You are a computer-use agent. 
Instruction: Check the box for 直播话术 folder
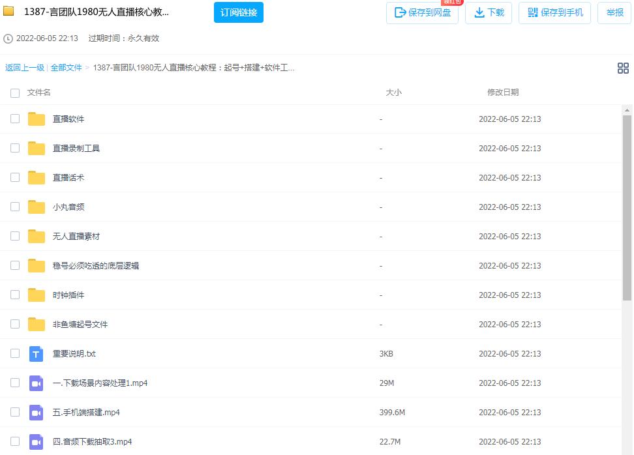coord(15,177)
